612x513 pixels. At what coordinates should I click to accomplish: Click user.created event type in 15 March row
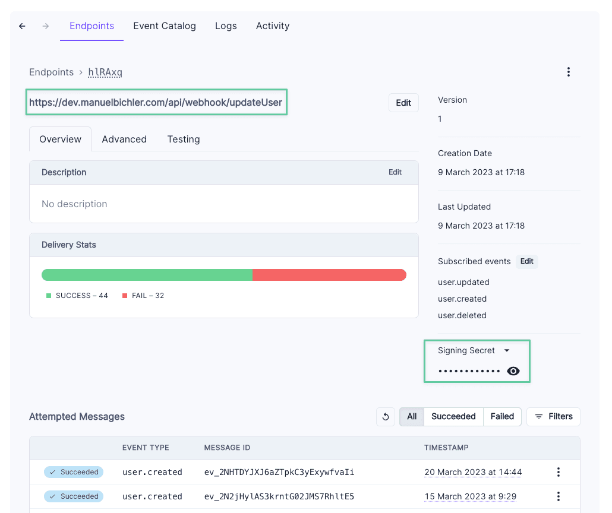pos(152,496)
